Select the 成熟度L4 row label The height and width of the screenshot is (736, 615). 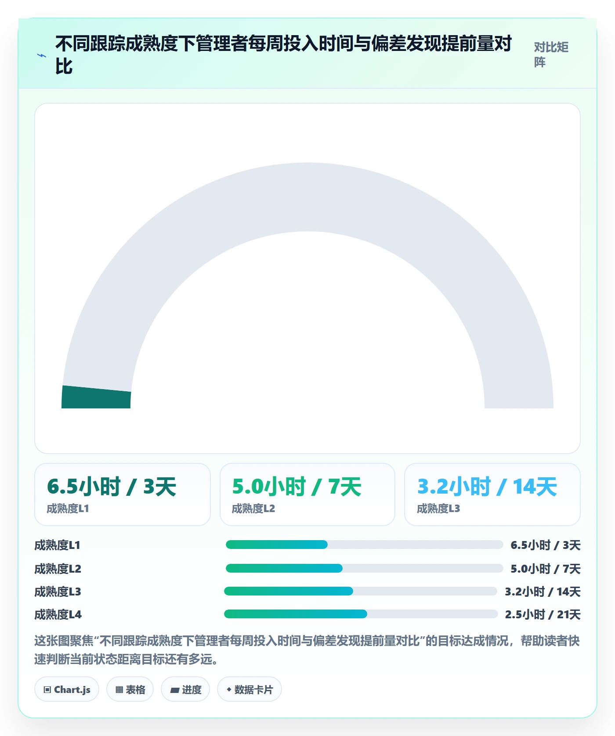point(58,614)
